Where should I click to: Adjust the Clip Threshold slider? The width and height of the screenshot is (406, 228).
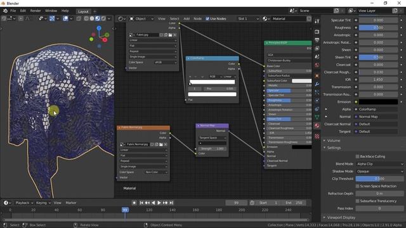[x=379, y=179]
